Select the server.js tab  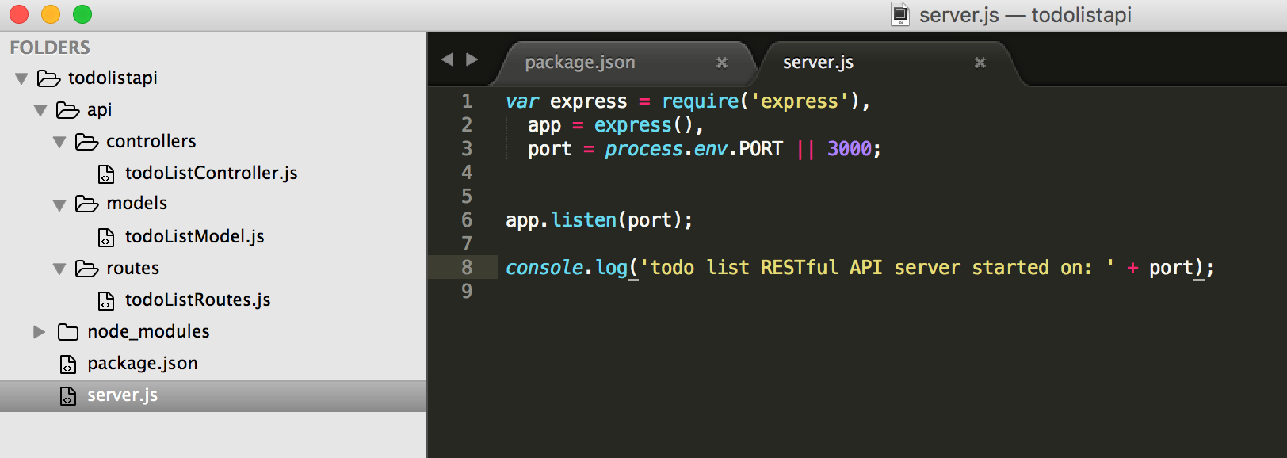tap(818, 63)
